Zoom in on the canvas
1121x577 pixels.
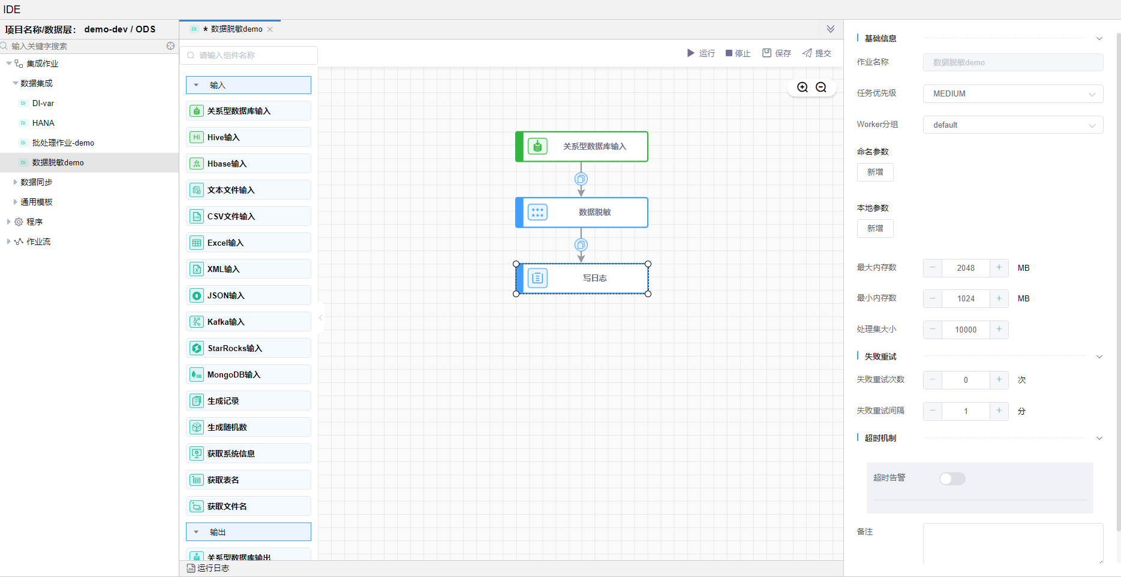[x=803, y=87]
